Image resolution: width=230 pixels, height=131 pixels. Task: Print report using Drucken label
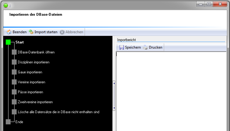coord(155,47)
